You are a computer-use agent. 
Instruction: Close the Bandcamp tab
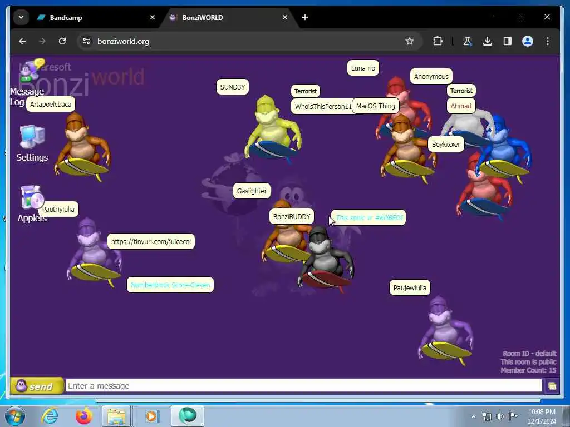pyautogui.click(x=153, y=17)
